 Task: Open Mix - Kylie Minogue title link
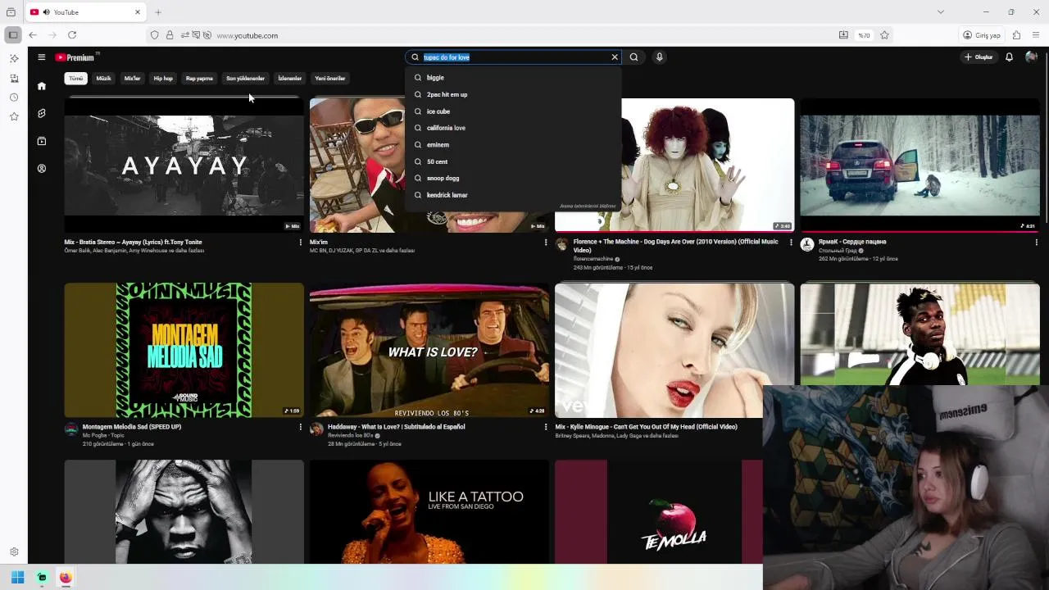coord(646,427)
